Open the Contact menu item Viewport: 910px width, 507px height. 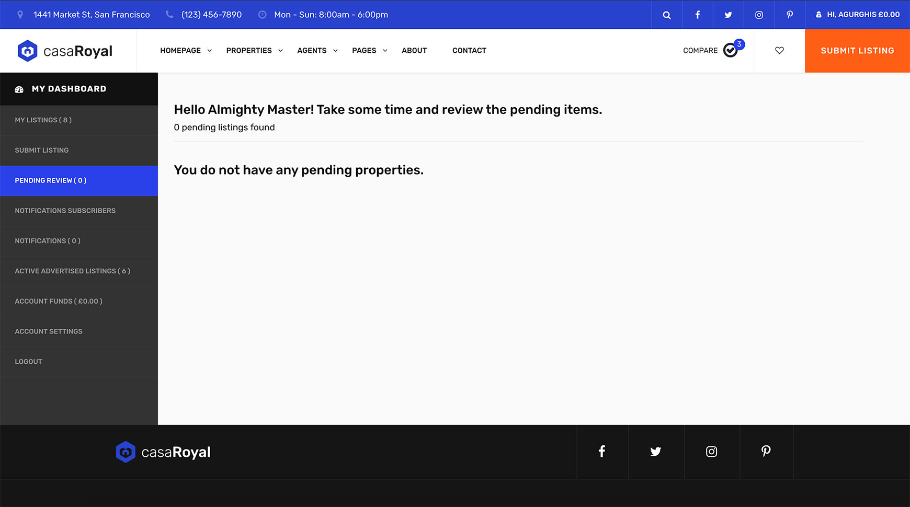[469, 51]
